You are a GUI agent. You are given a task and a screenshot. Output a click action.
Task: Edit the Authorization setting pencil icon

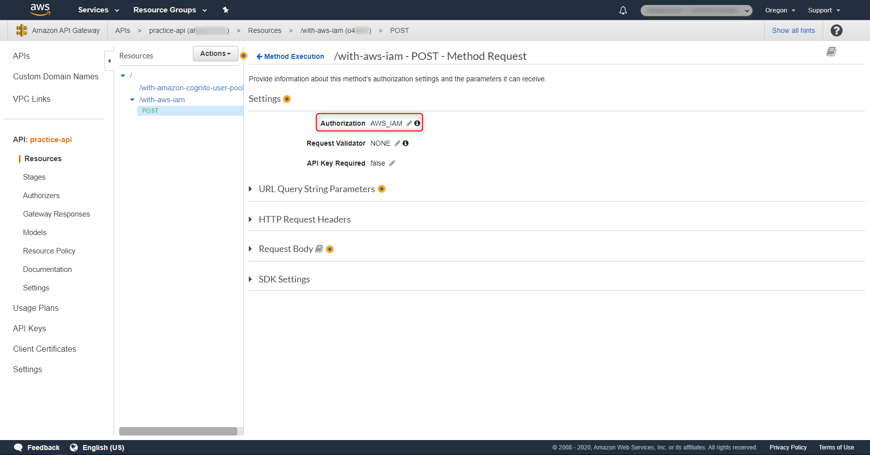tap(409, 123)
